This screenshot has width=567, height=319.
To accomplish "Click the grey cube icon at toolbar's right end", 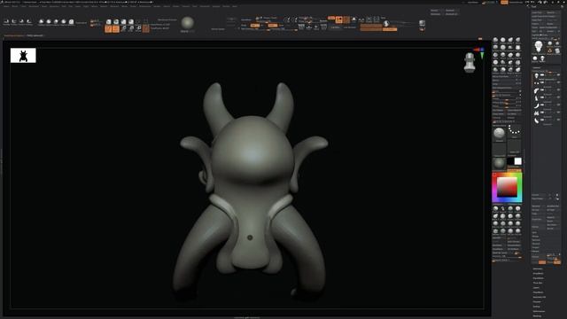I will click(x=422, y=24).
